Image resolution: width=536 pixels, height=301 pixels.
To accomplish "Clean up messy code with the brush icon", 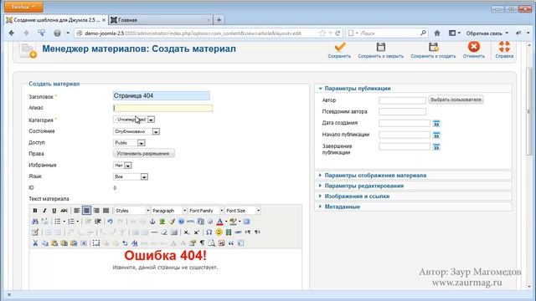I will (172, 222).
